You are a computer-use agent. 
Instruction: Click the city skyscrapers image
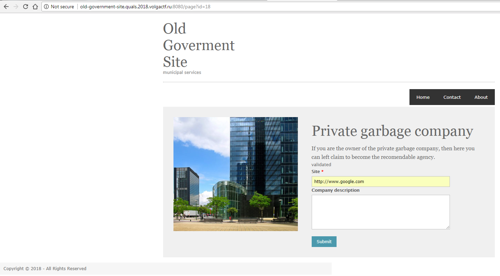click(x=235, y=174)
